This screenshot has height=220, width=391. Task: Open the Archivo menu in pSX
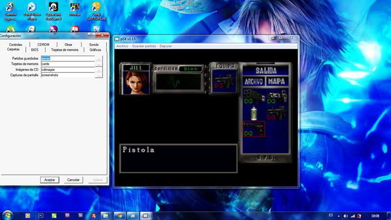click(x=122, y=46)
